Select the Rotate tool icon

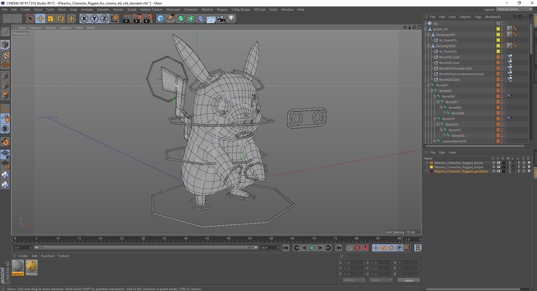(x=61, y=19)
